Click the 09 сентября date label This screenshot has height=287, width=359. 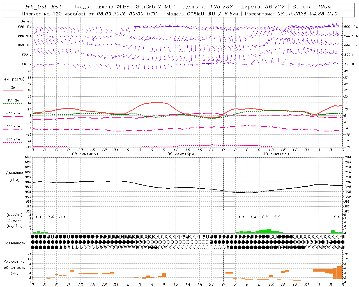tap(180, 154)
